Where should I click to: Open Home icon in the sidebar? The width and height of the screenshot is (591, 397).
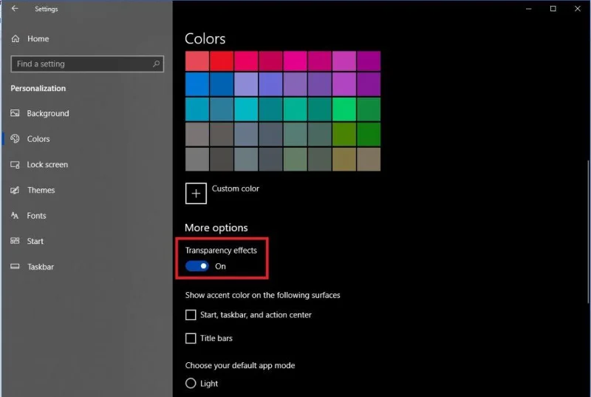[x=16, y=38]
